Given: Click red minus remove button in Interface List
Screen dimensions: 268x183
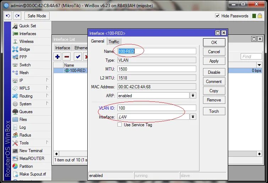Looking at the screenshot, I should point(67,57).
